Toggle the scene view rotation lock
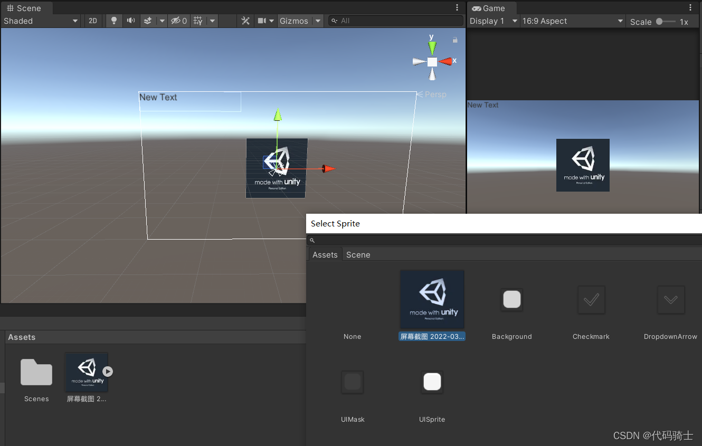 tap(455, 40)
